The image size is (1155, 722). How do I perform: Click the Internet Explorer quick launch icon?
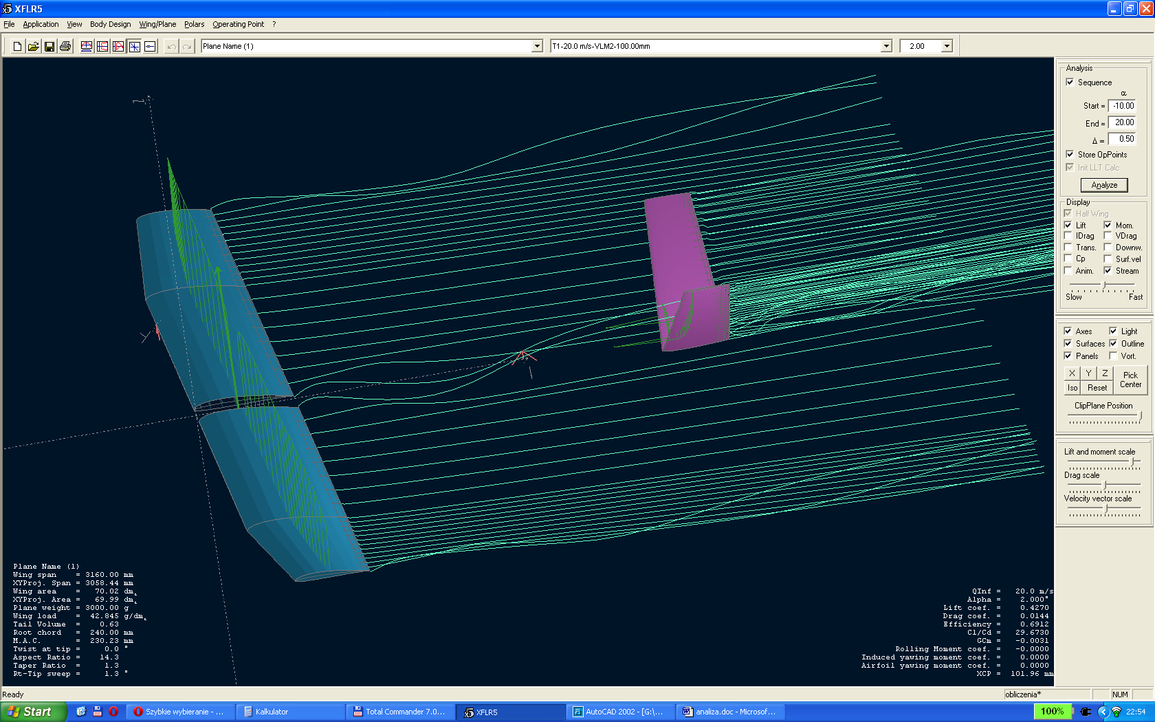(81, 712)
